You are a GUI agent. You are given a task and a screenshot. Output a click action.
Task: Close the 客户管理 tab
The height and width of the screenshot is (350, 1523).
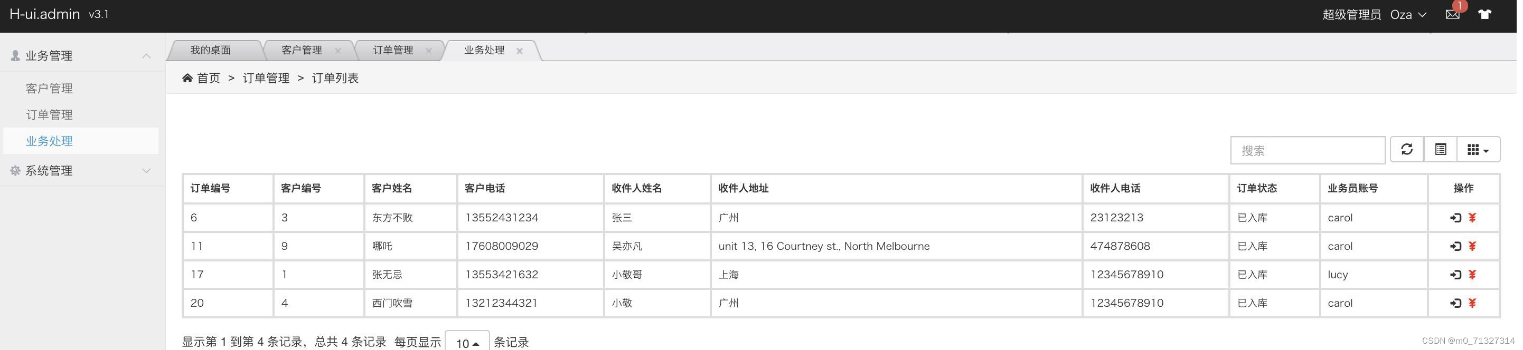[x=337, y=51]
